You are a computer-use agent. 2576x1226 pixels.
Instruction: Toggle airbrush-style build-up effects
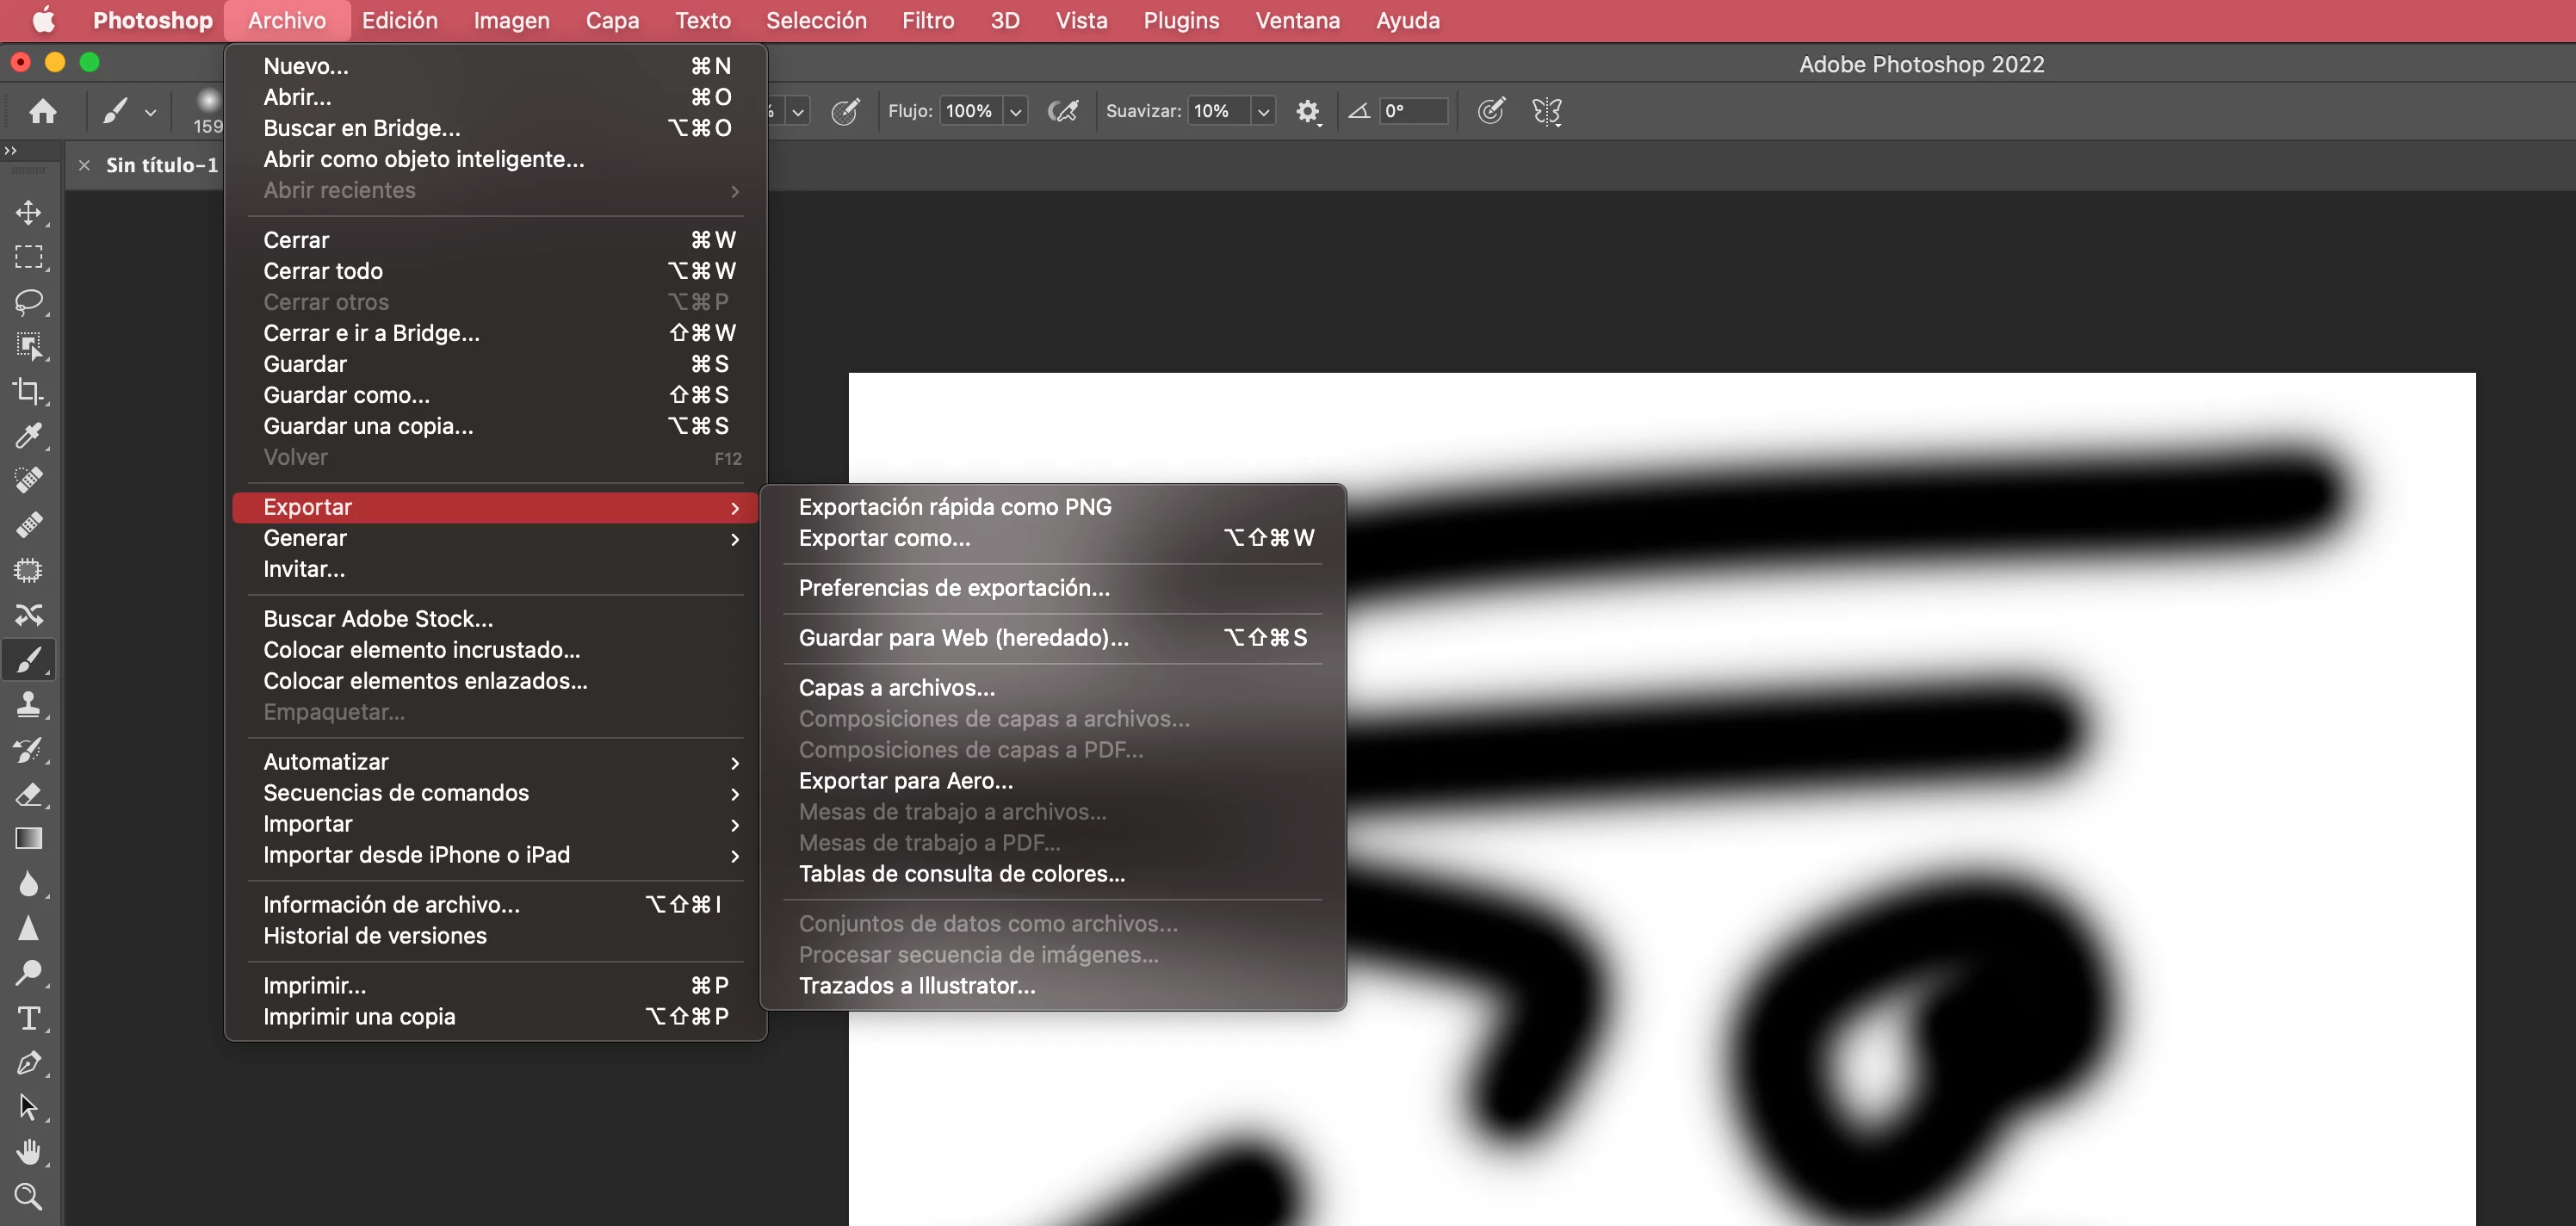[1063, 111]
